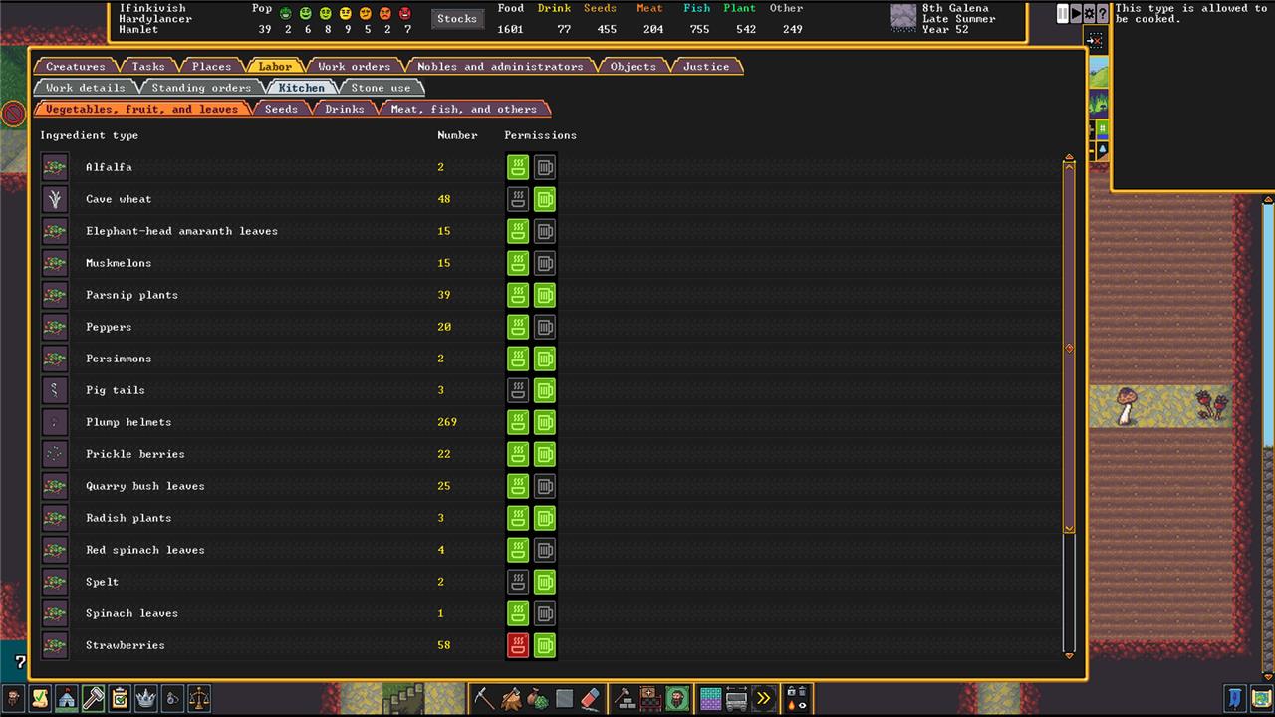
Task: Toggle brewing permission for Alfalfa
Action: [544, 167]
